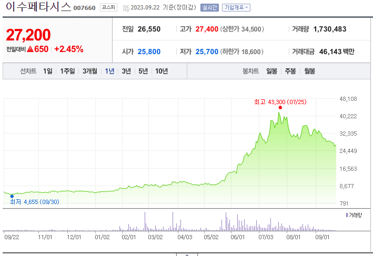Click the stock name 이수페타시스
Screen dimensions: 373x256
pos(38,7)
